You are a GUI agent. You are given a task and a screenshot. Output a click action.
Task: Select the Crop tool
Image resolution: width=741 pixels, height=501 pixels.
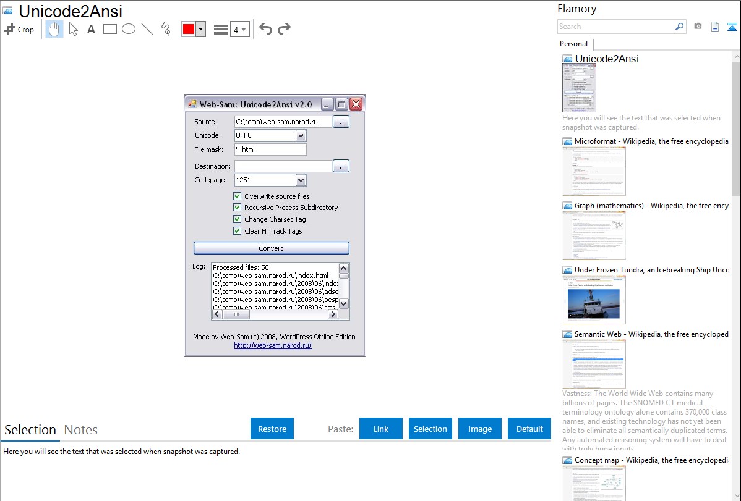pyautogui.click(x=19, y=29)
